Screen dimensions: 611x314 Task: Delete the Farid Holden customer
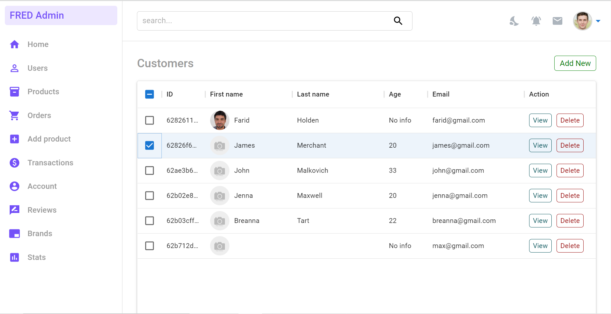(570, 120)
